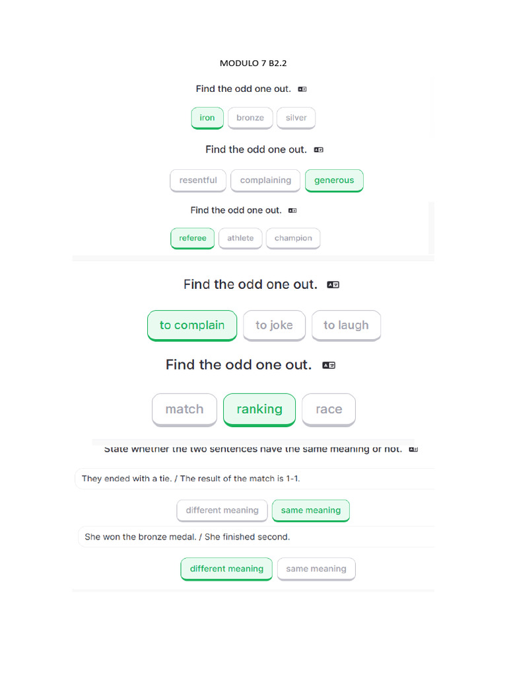Choose the 'resentful' option

pyautogui.click(x=198, y=180)
